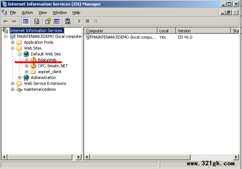Image resolution: width=242 pixels, height=169 pixels.
Task: Select OPC.Simatic.NET in the tree
Action: 53,66
